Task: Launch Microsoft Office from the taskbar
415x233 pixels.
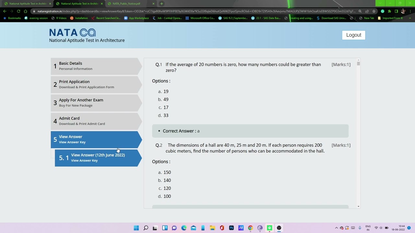Action: click(222, 228)
